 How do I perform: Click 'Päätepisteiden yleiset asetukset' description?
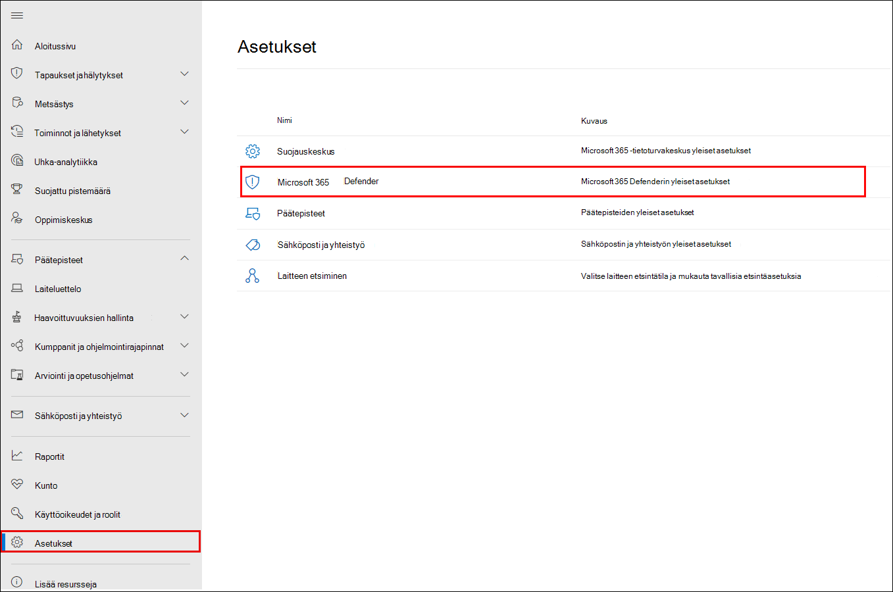(638, 212)
